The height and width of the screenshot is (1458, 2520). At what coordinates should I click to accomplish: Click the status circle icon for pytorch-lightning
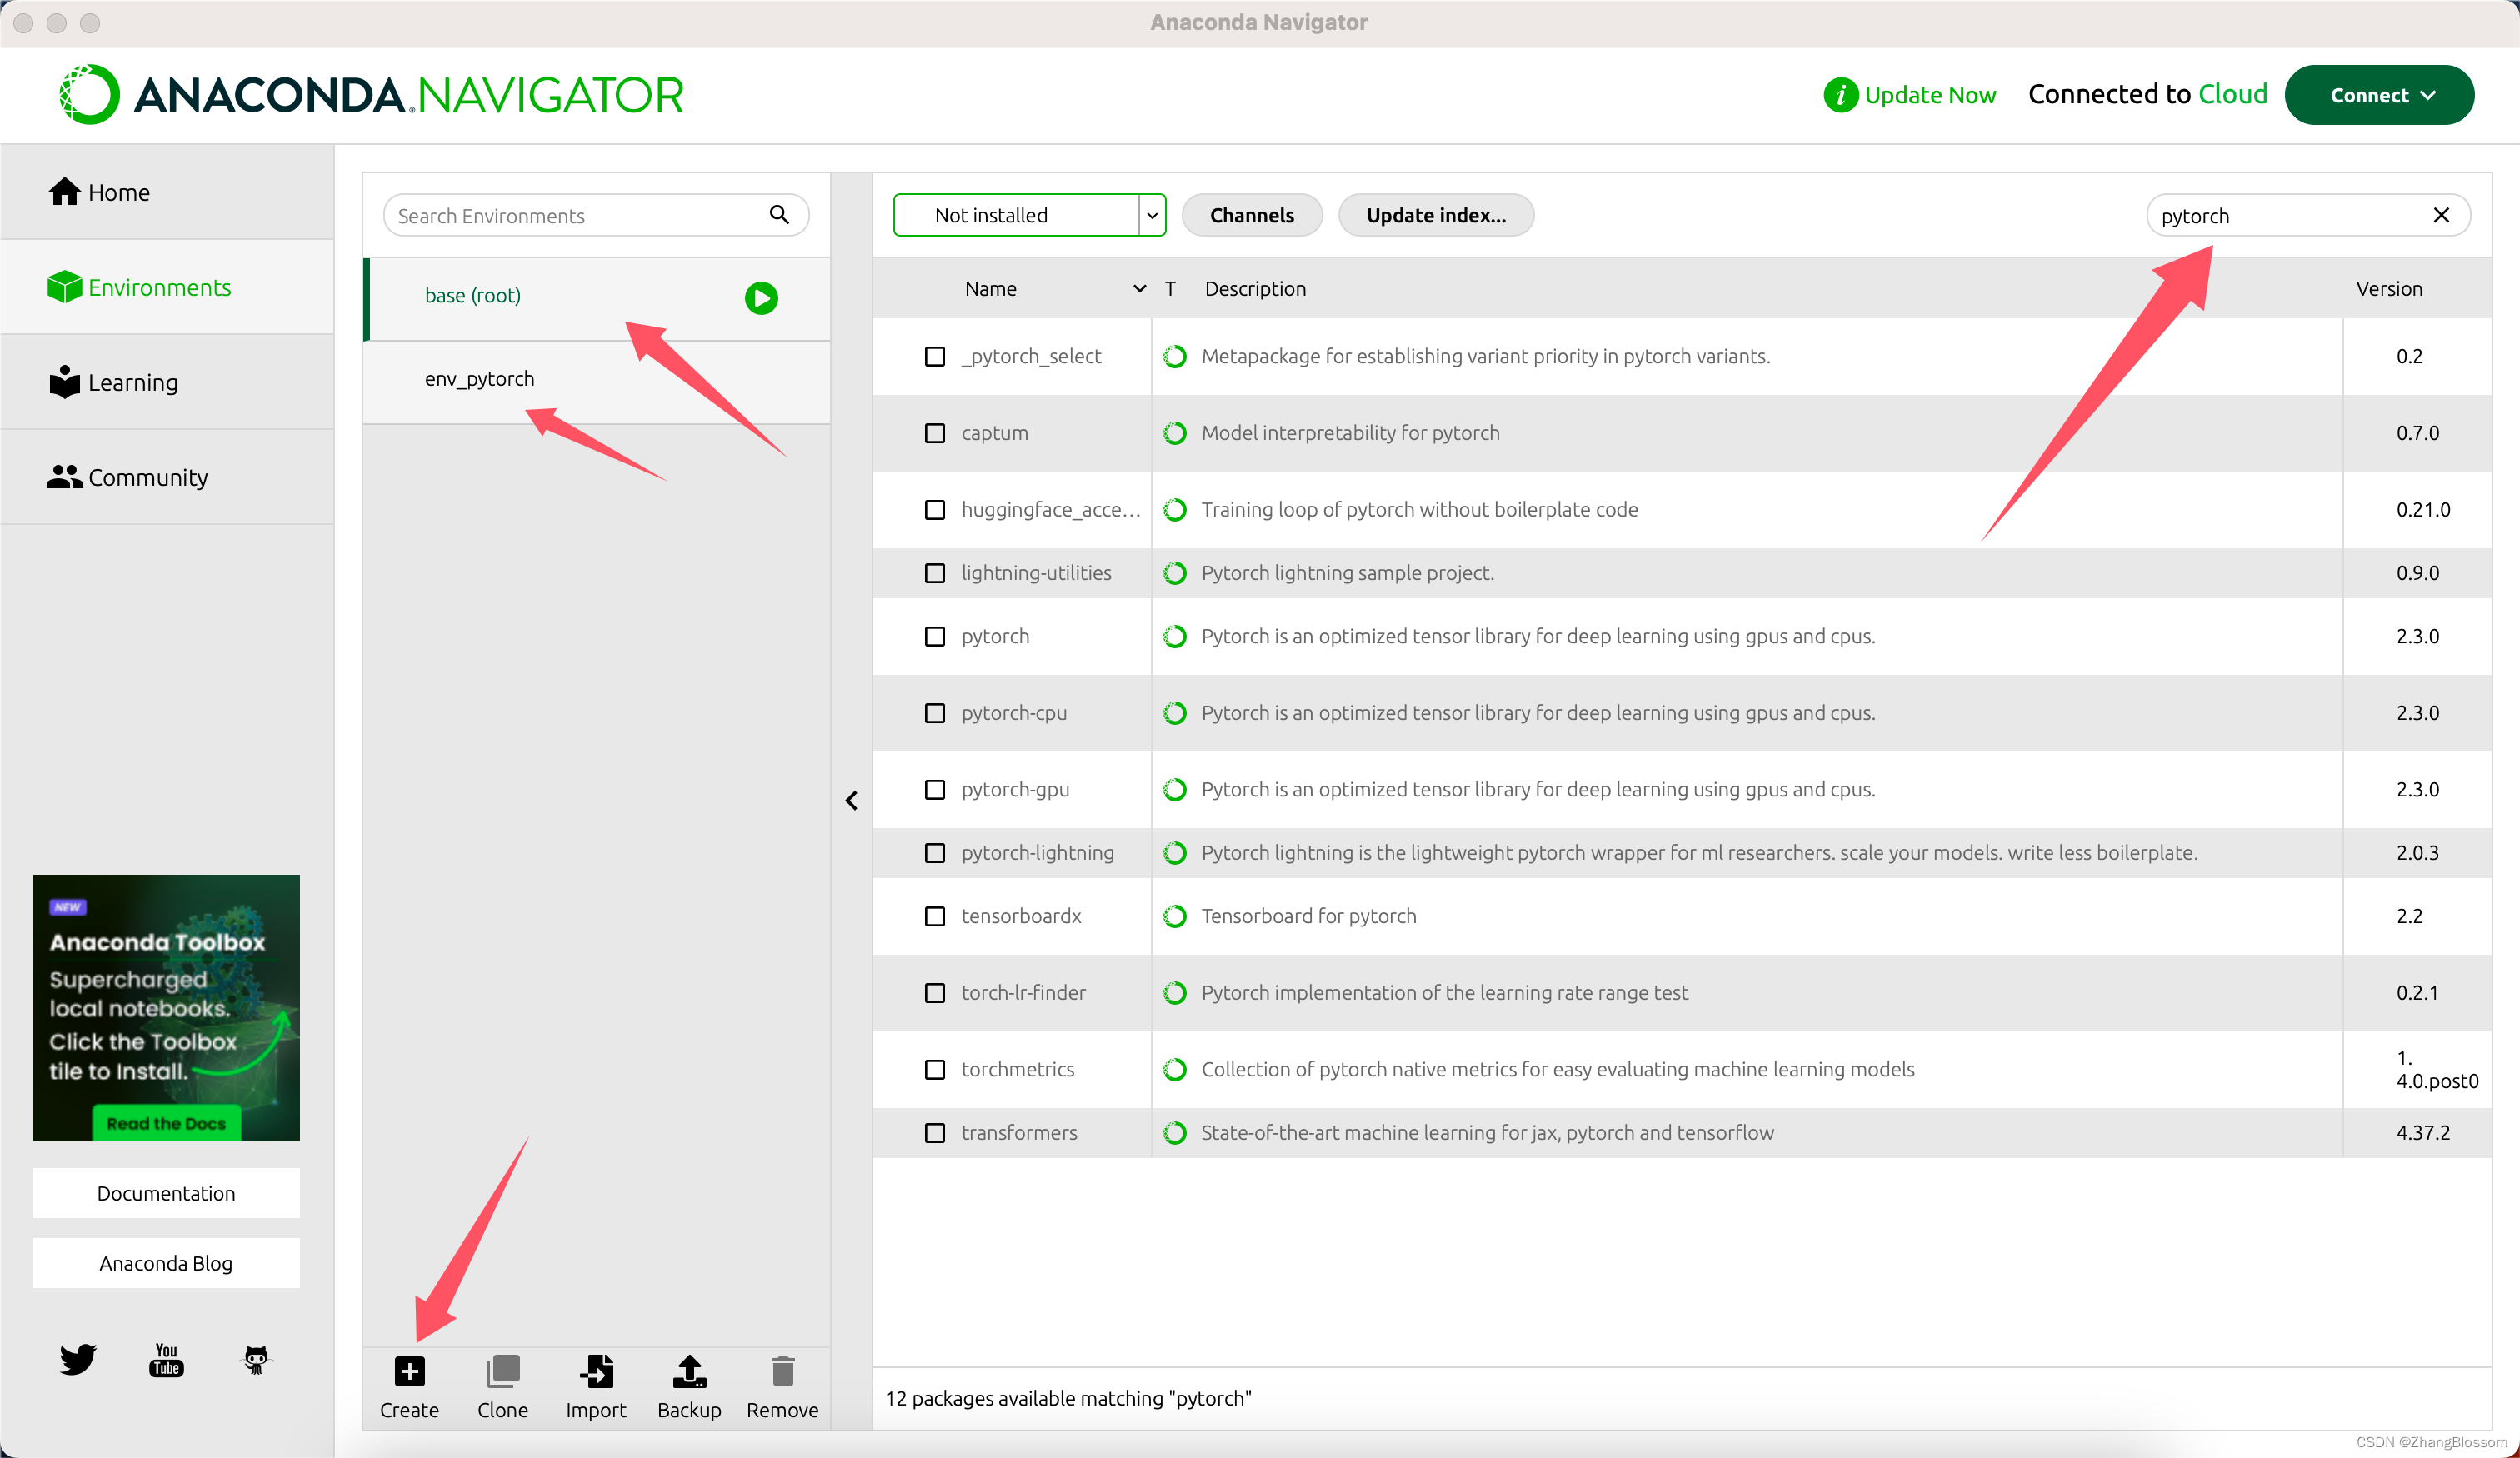tap(1175, 852)
